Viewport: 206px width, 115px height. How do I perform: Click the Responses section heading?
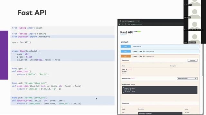point(126,103)
